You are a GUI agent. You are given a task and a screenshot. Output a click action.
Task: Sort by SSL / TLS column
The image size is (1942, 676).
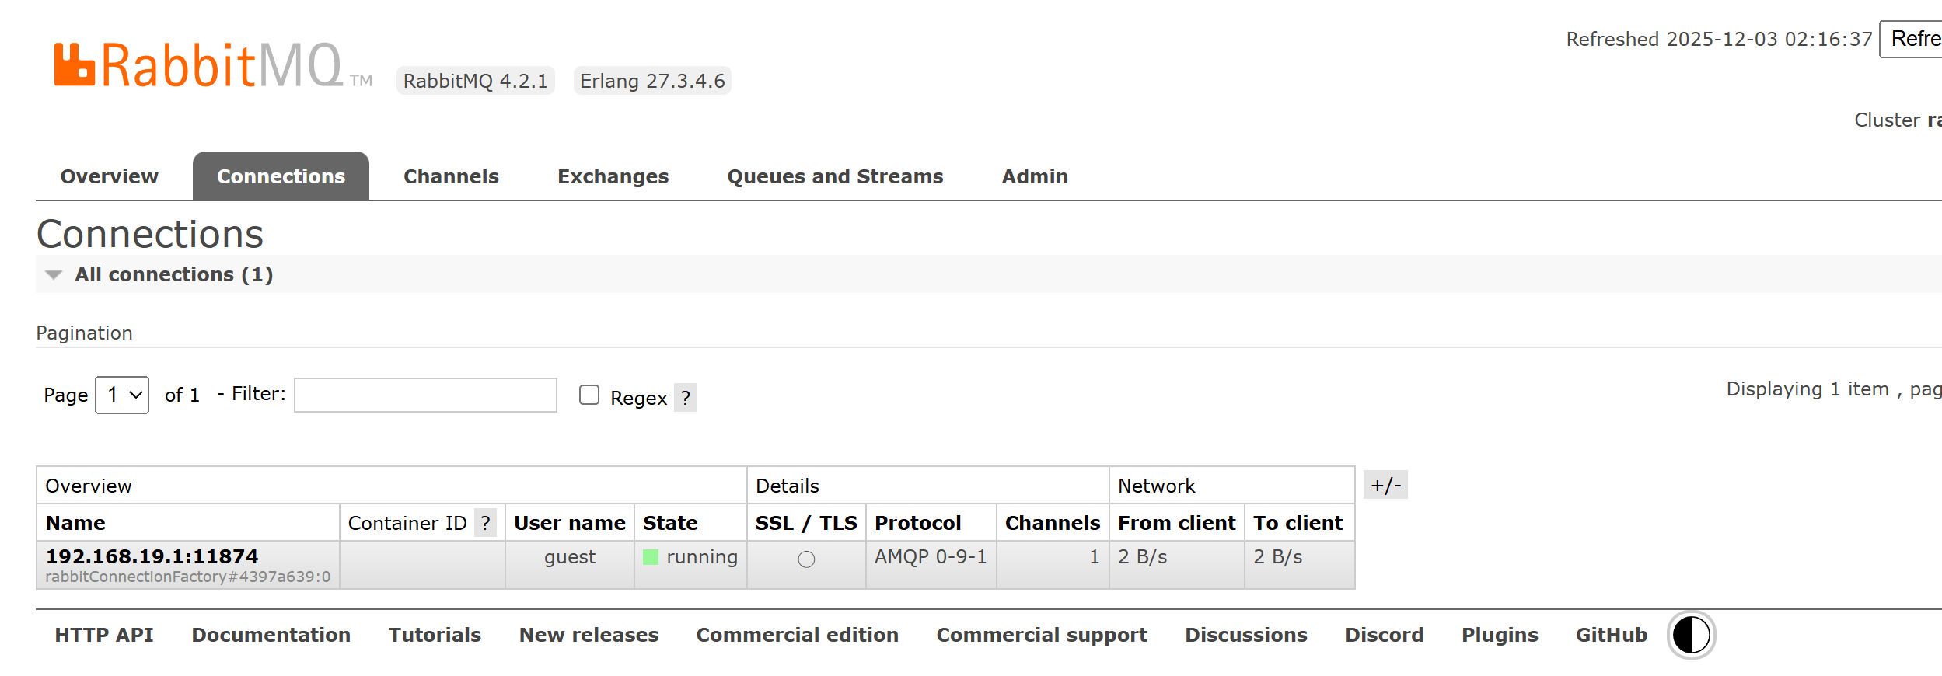[x=806, y=523]
